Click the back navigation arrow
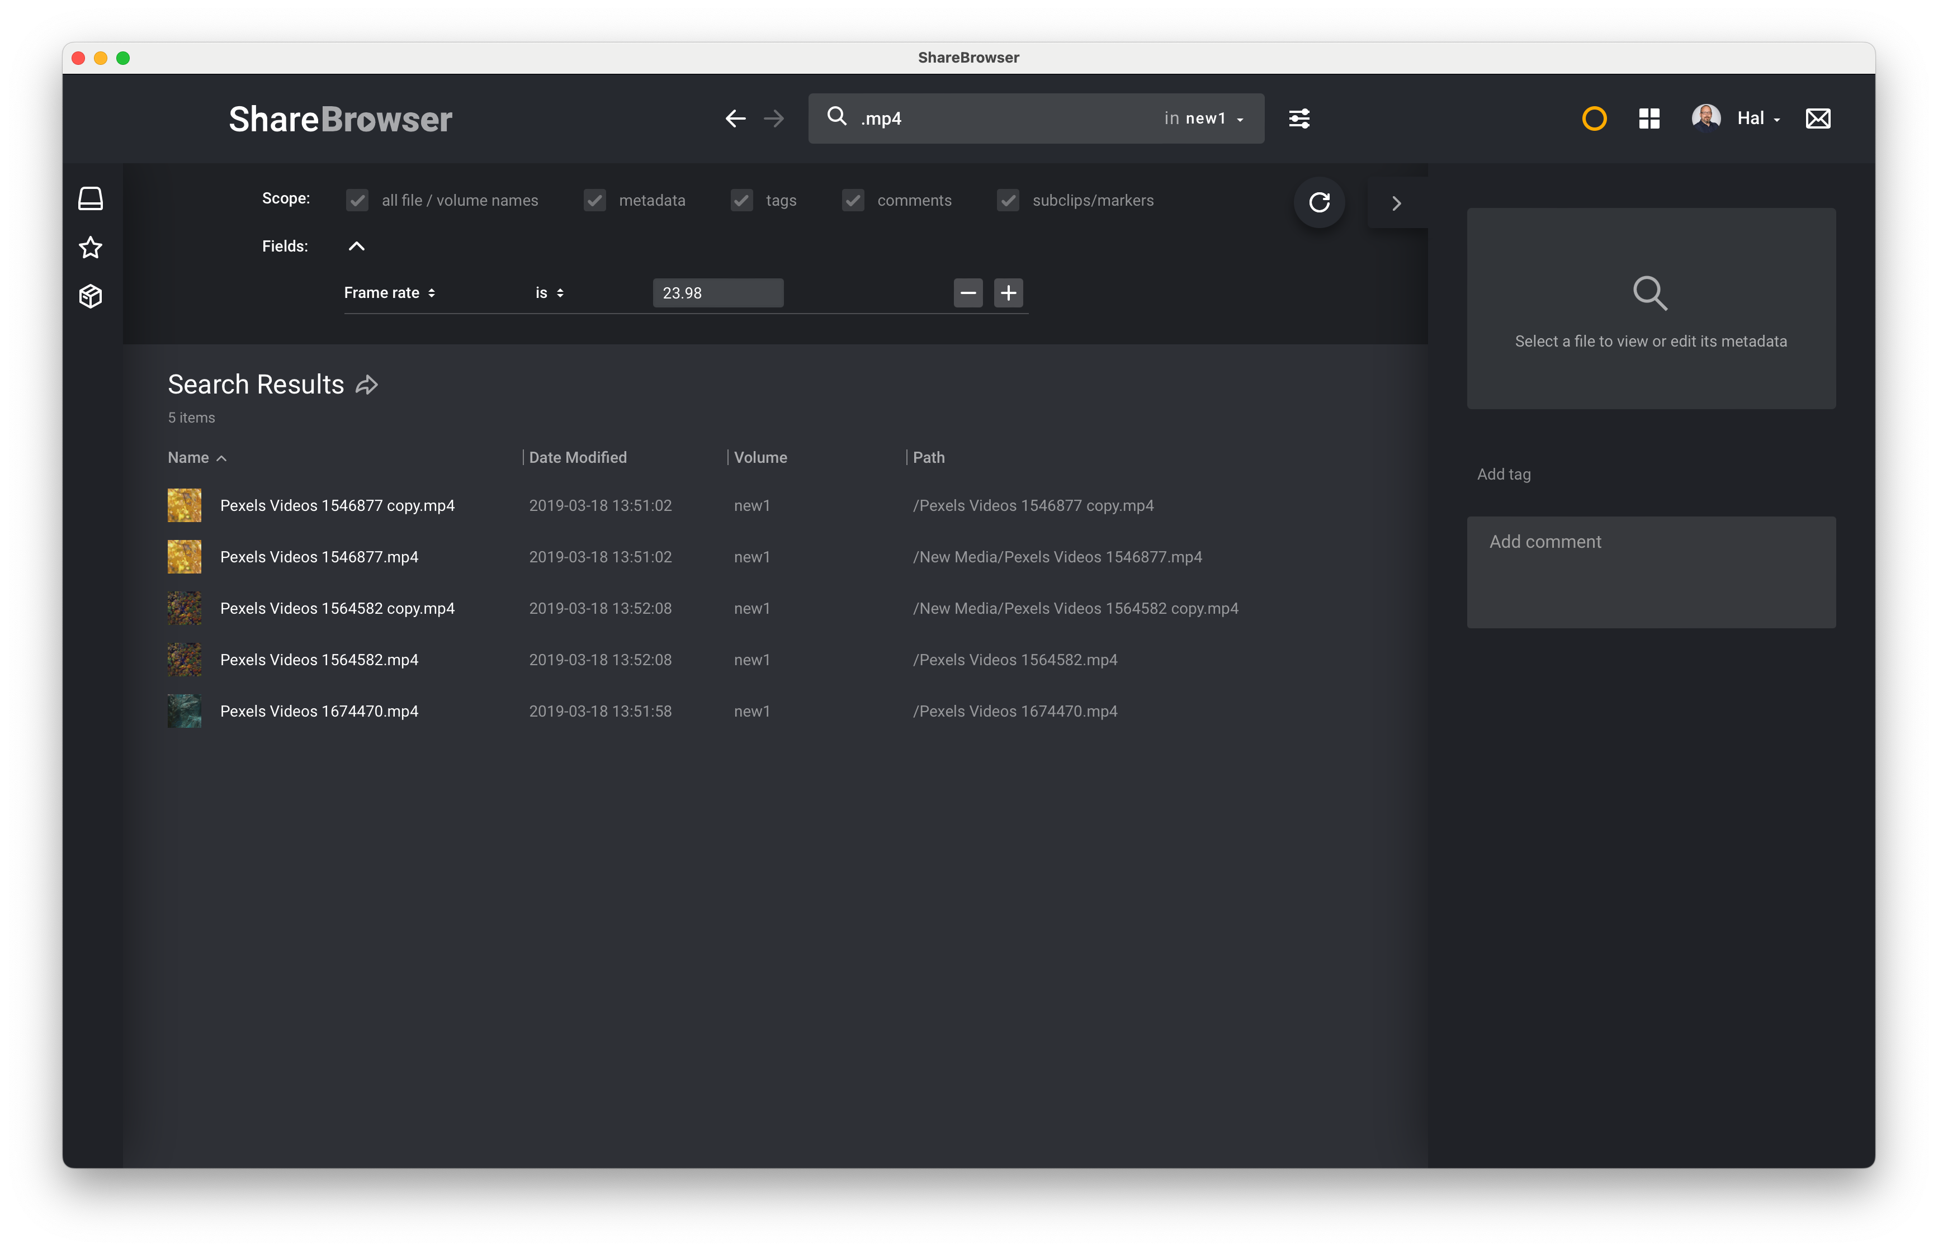Screen dimensions: 1938x1251 [735, 119]
